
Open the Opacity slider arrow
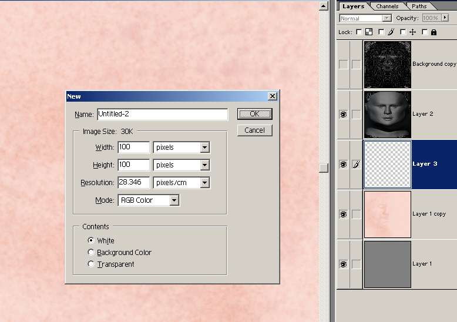tap(445, 18)
